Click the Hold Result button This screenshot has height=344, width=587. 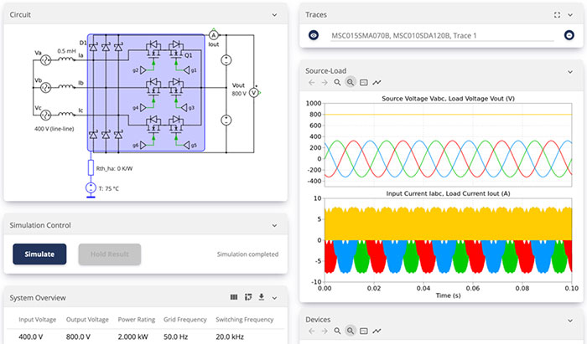tap(109, 254)
